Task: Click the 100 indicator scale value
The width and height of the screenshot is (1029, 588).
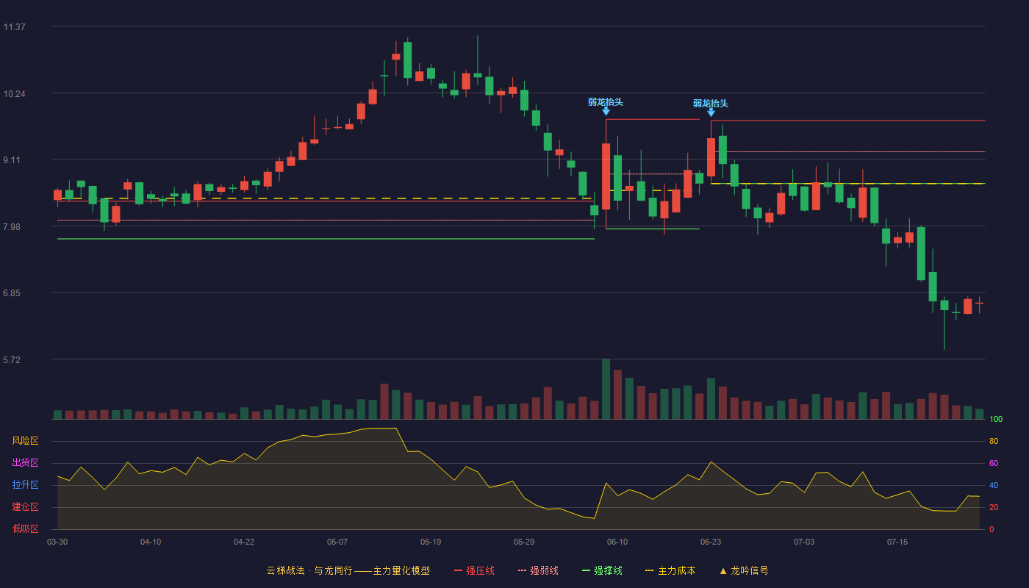Action: (995, 420)
